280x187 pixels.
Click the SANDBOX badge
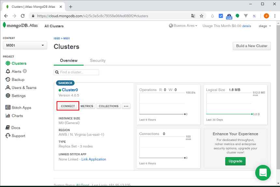click(x=65, y=83)
